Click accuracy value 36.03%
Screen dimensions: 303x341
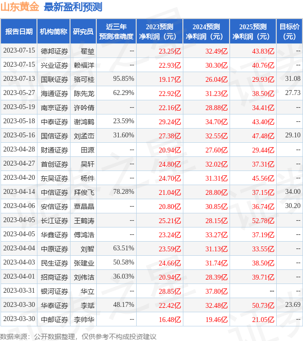tap(124, 276)
